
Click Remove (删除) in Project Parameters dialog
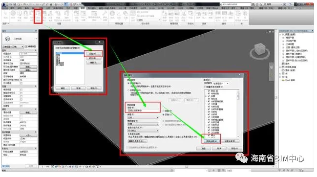pyautogui.click(x=94, y=63)
